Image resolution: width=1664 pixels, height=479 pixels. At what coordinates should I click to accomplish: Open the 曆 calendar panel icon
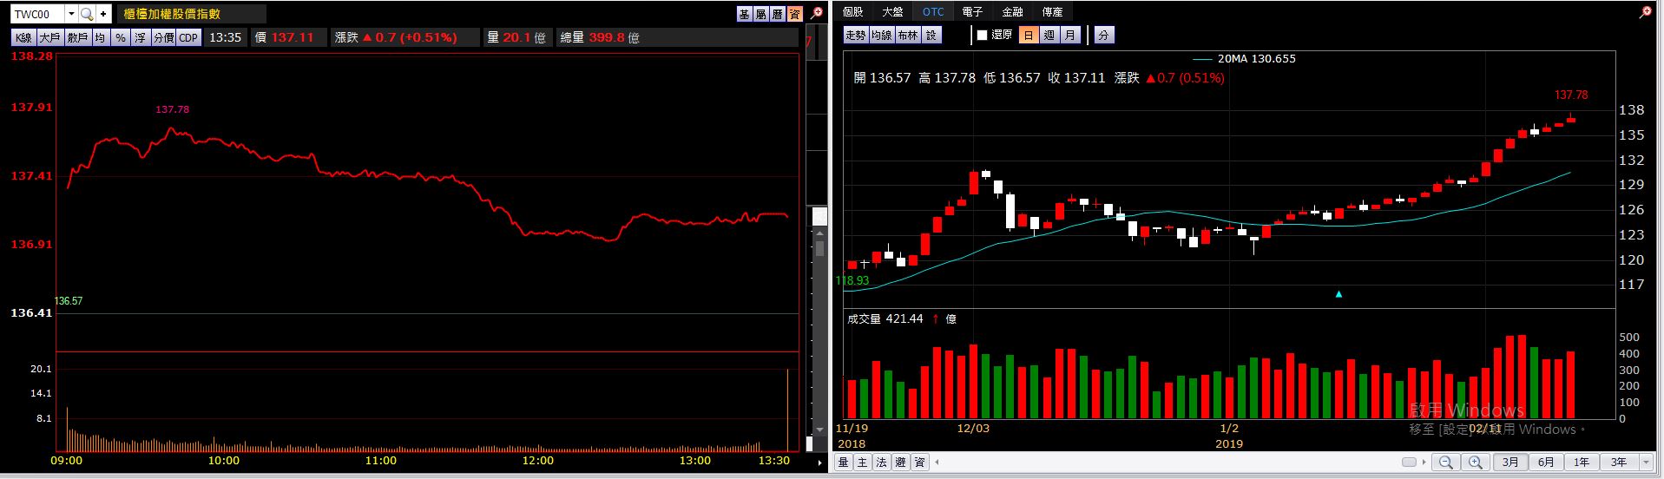click(x=778, y=14)
